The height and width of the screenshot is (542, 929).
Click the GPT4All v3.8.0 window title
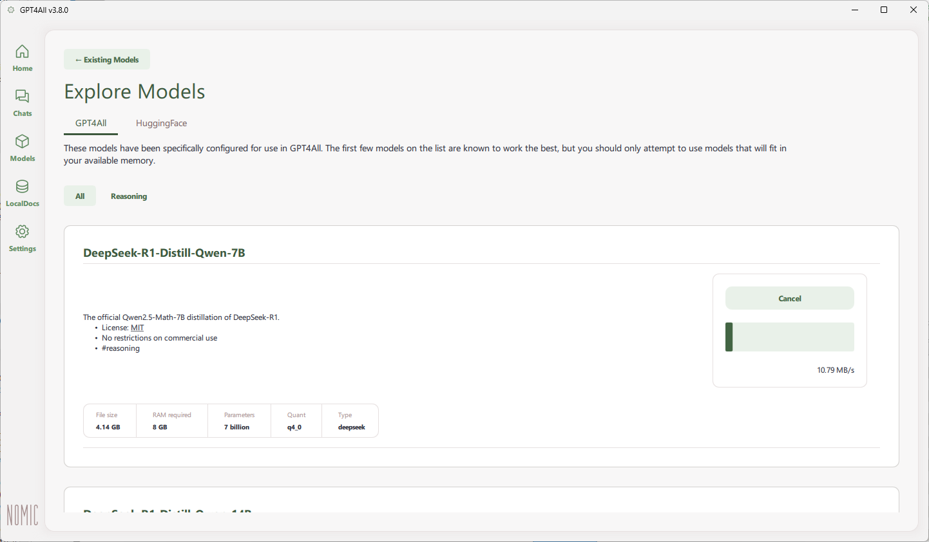(x=44, y=10)
